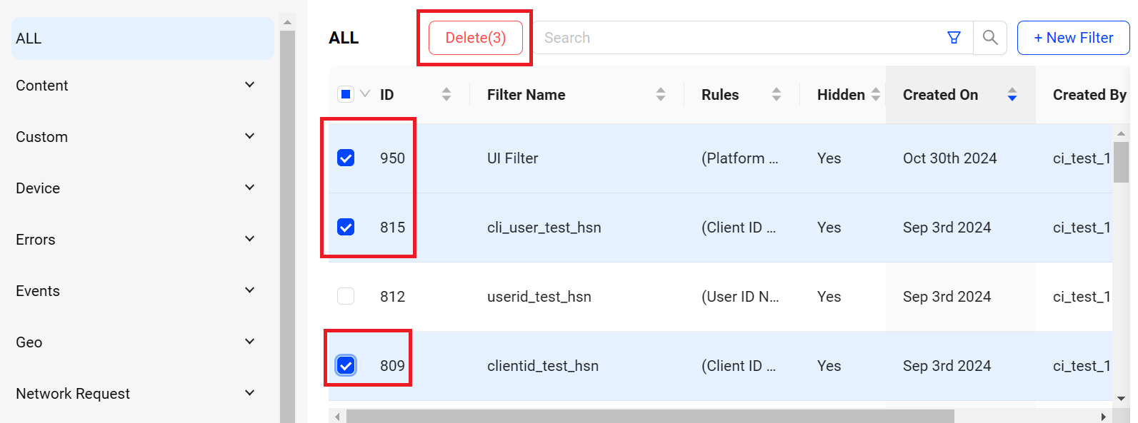Select the checkbox for filter 812
The image size is (1138, 423).
(346, 296)
